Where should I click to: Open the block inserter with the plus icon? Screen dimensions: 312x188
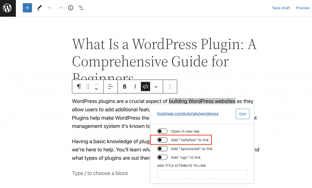(x=27, y=8)
